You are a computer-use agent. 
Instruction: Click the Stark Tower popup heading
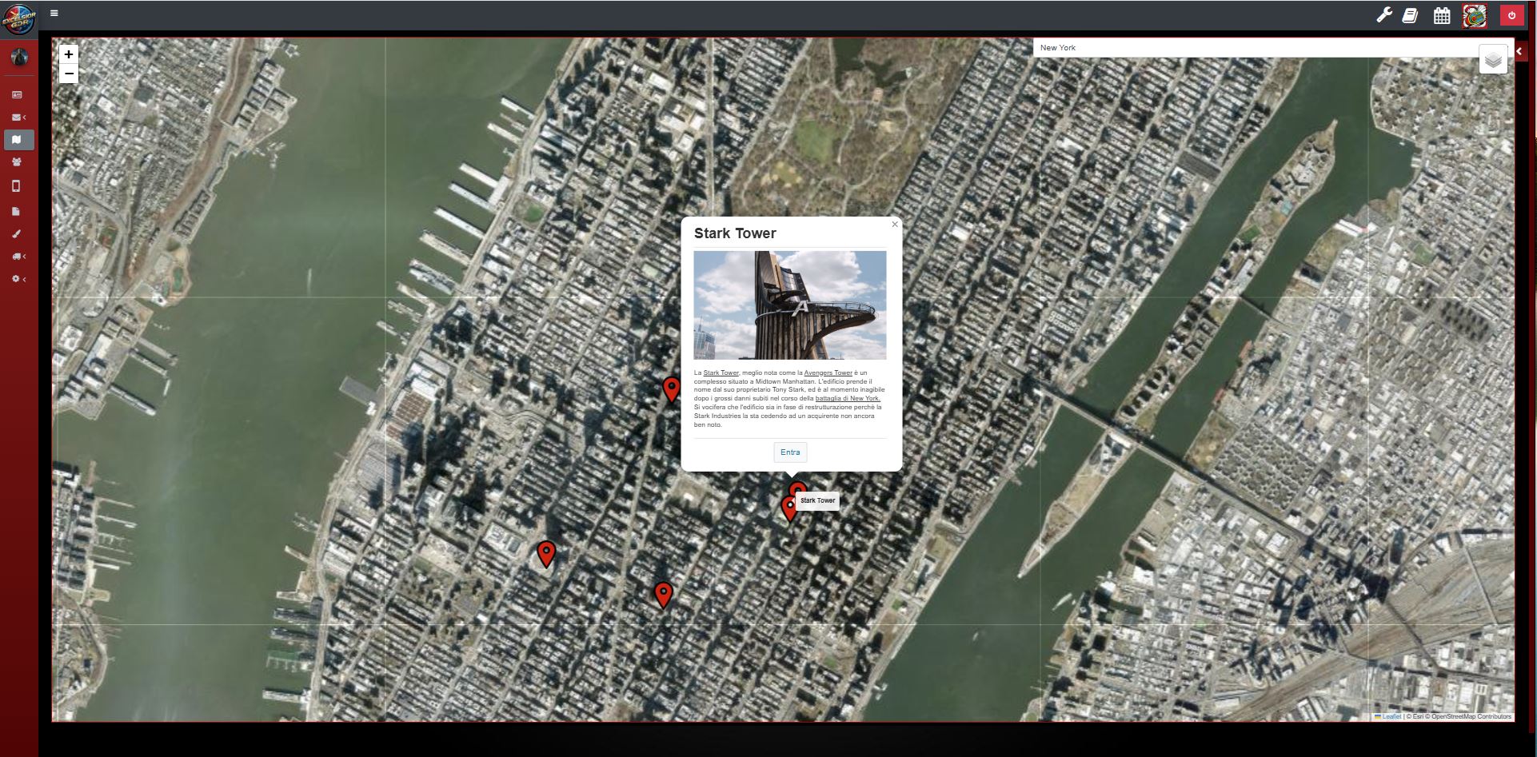click(x=735, y=233)
